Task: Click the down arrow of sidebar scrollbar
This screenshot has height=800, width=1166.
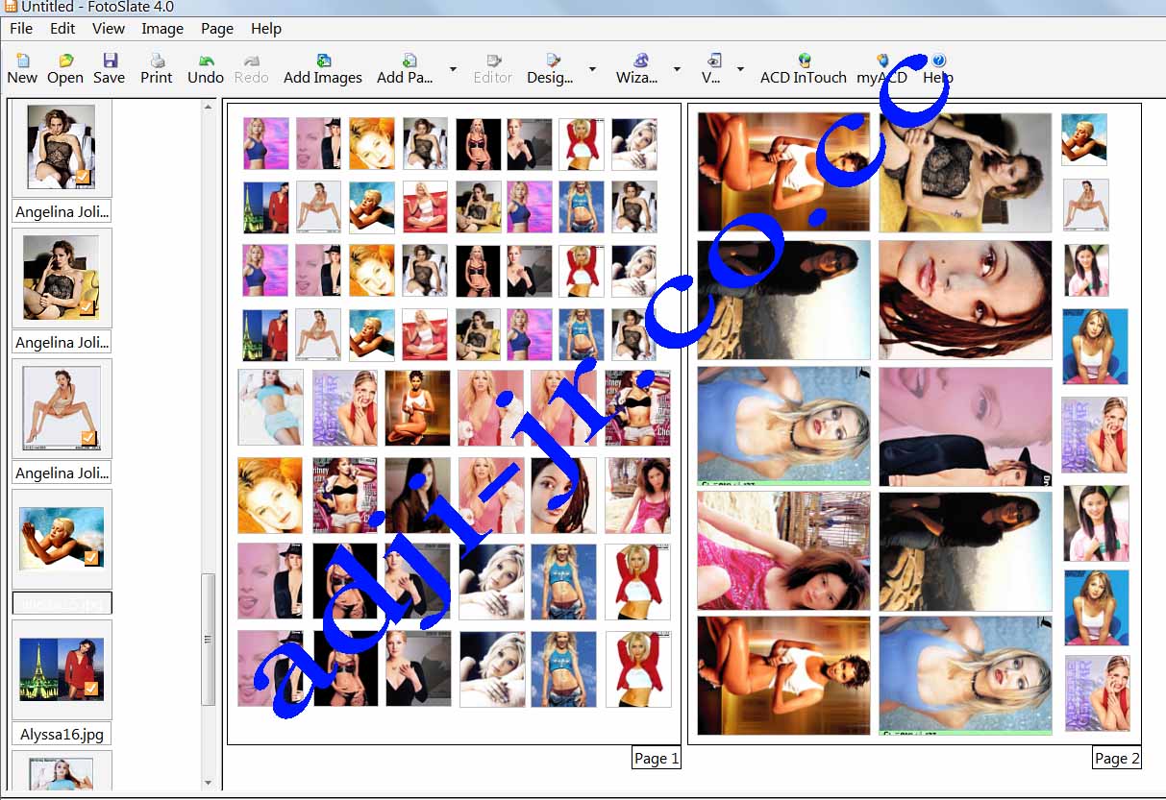Action: tap(209, 783)
